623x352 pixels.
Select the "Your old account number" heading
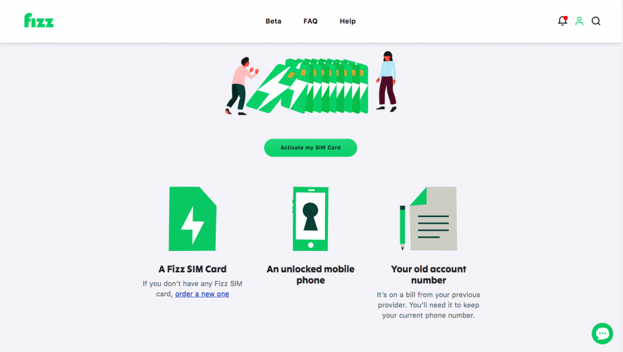(x=428, y=275)
